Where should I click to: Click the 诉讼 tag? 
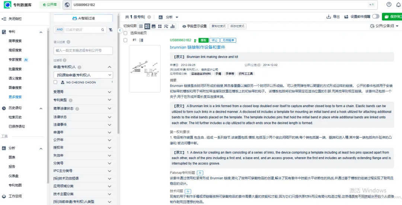pyautogui.click(x=214, y=40)
